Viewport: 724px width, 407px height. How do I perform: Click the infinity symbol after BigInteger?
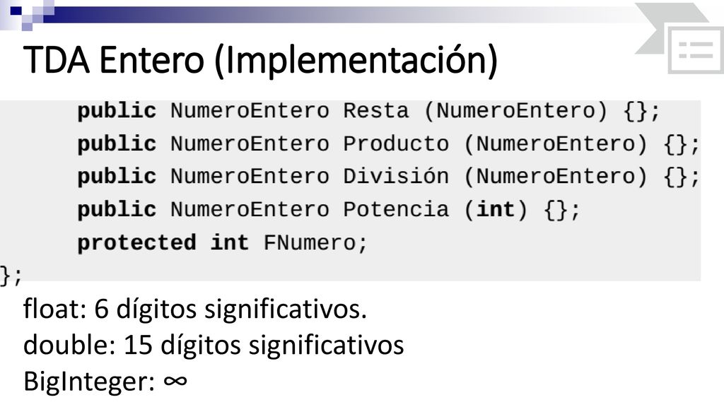(175, 381)
